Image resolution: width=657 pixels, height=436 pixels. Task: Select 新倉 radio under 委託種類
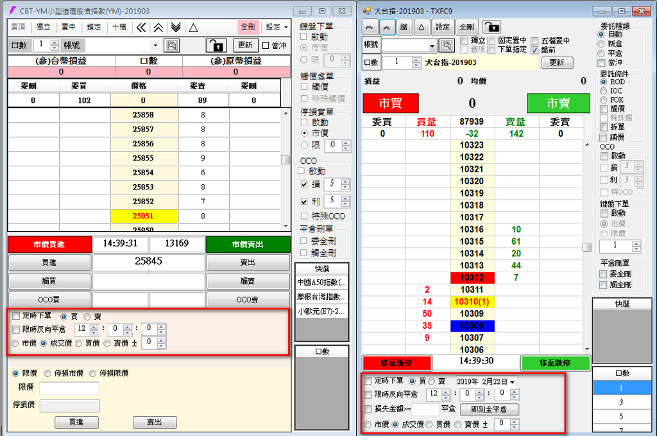point(601,44)
